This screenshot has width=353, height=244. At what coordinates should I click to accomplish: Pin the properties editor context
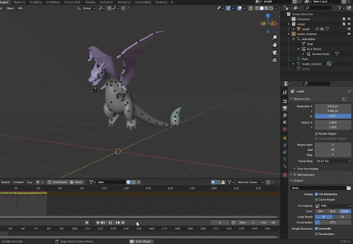349,91
